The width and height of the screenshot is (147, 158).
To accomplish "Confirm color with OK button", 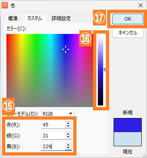I will pos(128,19).
